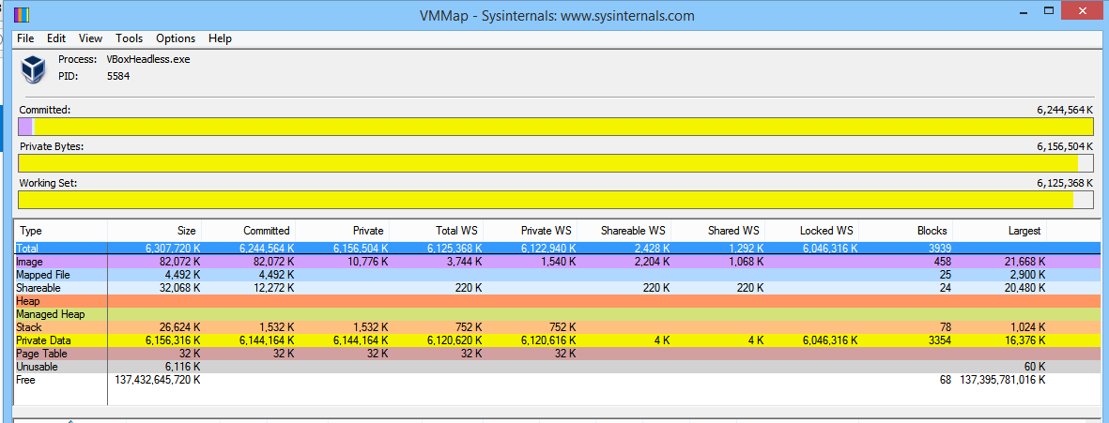Screen dimensions: 1109x423
Task: Click Total row size 6,307,720 K
Action: click(172, 249)
